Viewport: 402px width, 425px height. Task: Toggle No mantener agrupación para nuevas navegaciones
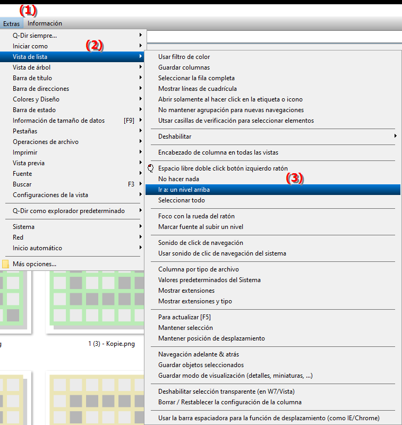[x=273, y=110]
